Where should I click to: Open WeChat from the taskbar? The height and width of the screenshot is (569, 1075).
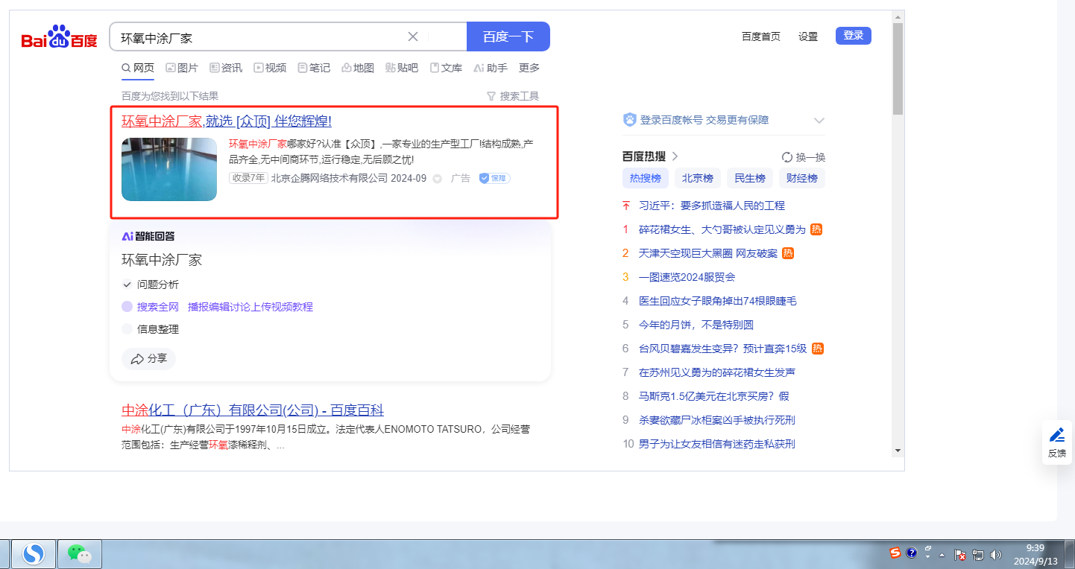point(79,553)
